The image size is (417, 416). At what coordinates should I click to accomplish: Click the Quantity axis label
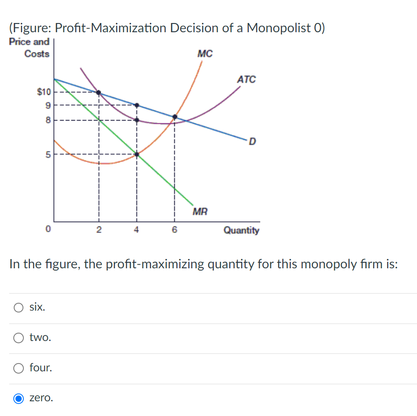tap(242, 231)
